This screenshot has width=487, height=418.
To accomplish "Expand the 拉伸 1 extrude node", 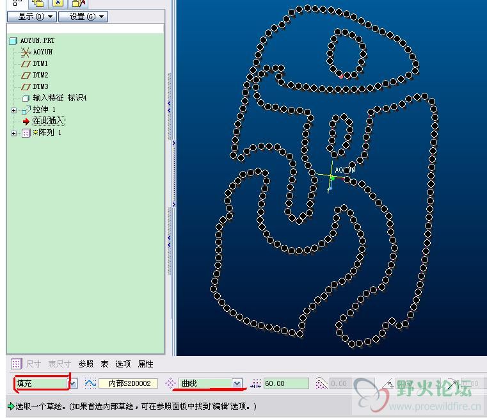I will click(13, 110).
